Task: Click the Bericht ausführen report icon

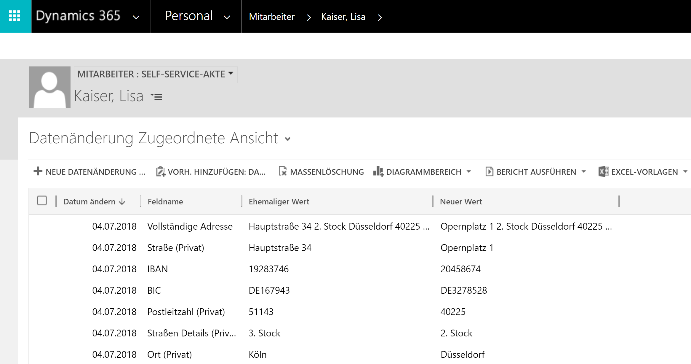Action: [489, 171]
